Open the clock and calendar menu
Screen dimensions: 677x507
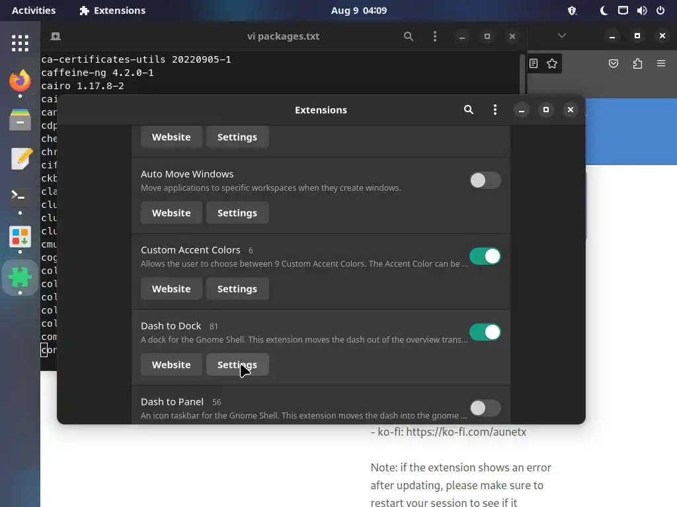359,11
